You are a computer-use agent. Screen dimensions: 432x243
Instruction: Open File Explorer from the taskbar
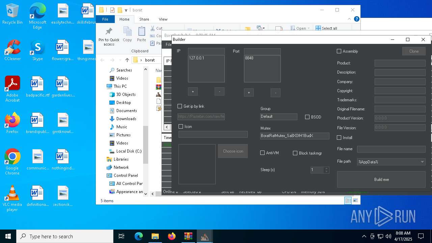155,236
